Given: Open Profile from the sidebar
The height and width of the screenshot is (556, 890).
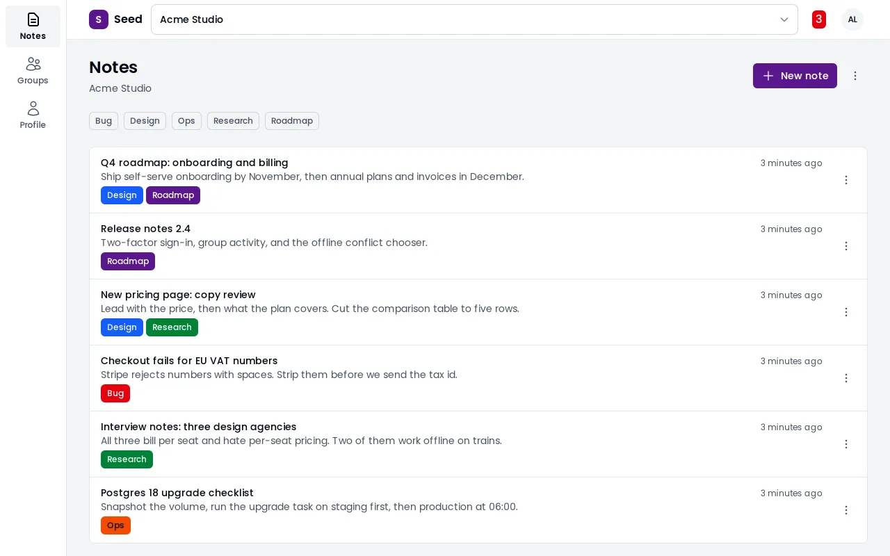Looking at the screenshot, I should 33,115.
